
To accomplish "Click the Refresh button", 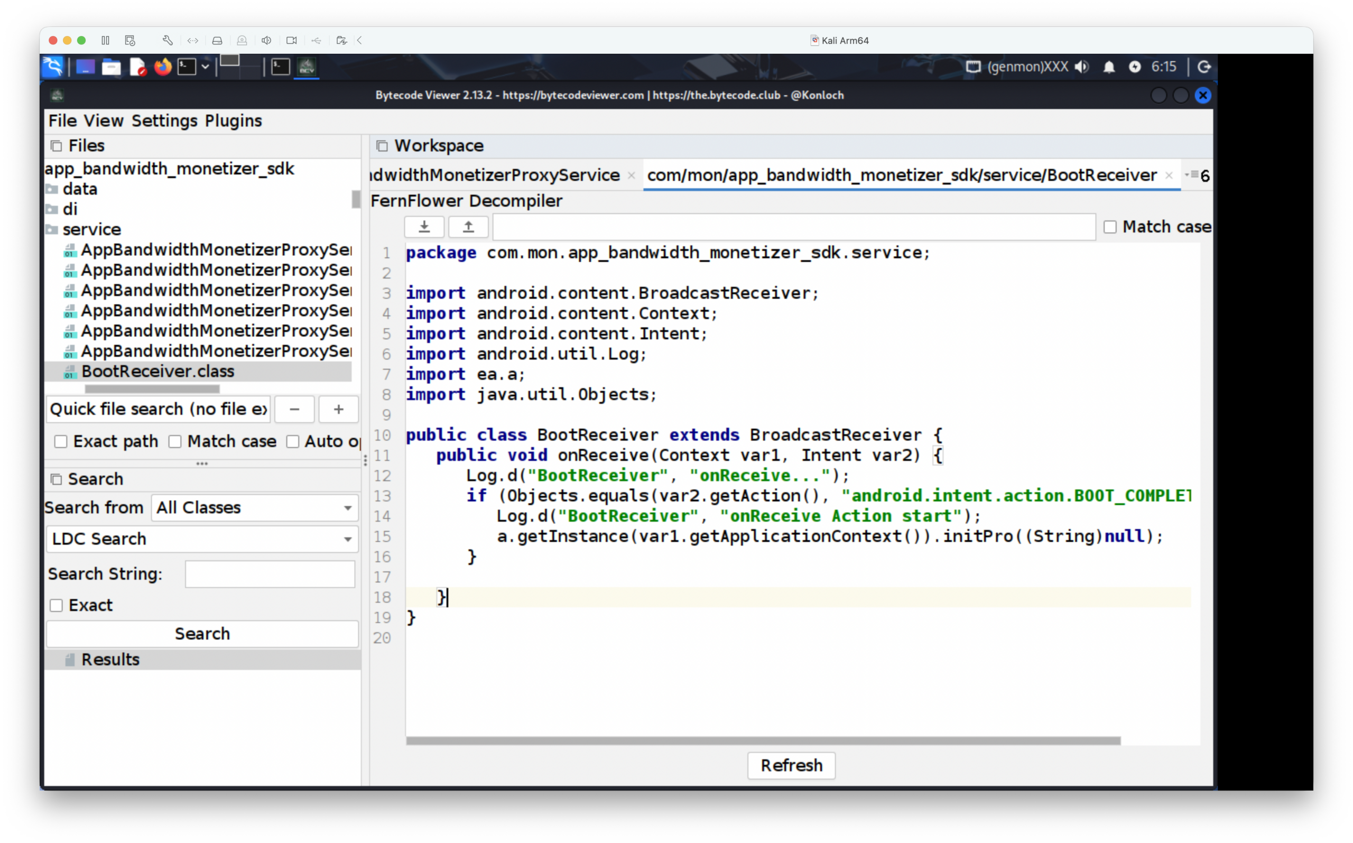I will click(791, 765).
